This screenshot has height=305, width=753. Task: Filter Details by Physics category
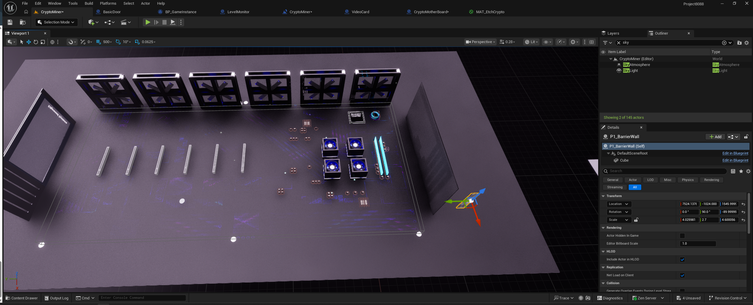coord(687,180)
